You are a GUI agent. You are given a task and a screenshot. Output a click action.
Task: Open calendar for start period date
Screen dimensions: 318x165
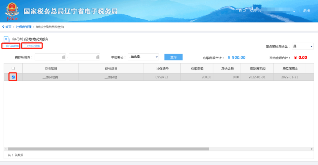[64, 57]
